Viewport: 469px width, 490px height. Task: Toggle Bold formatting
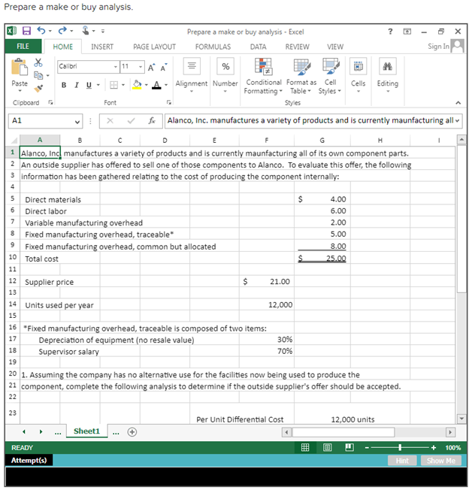[64, 85]
